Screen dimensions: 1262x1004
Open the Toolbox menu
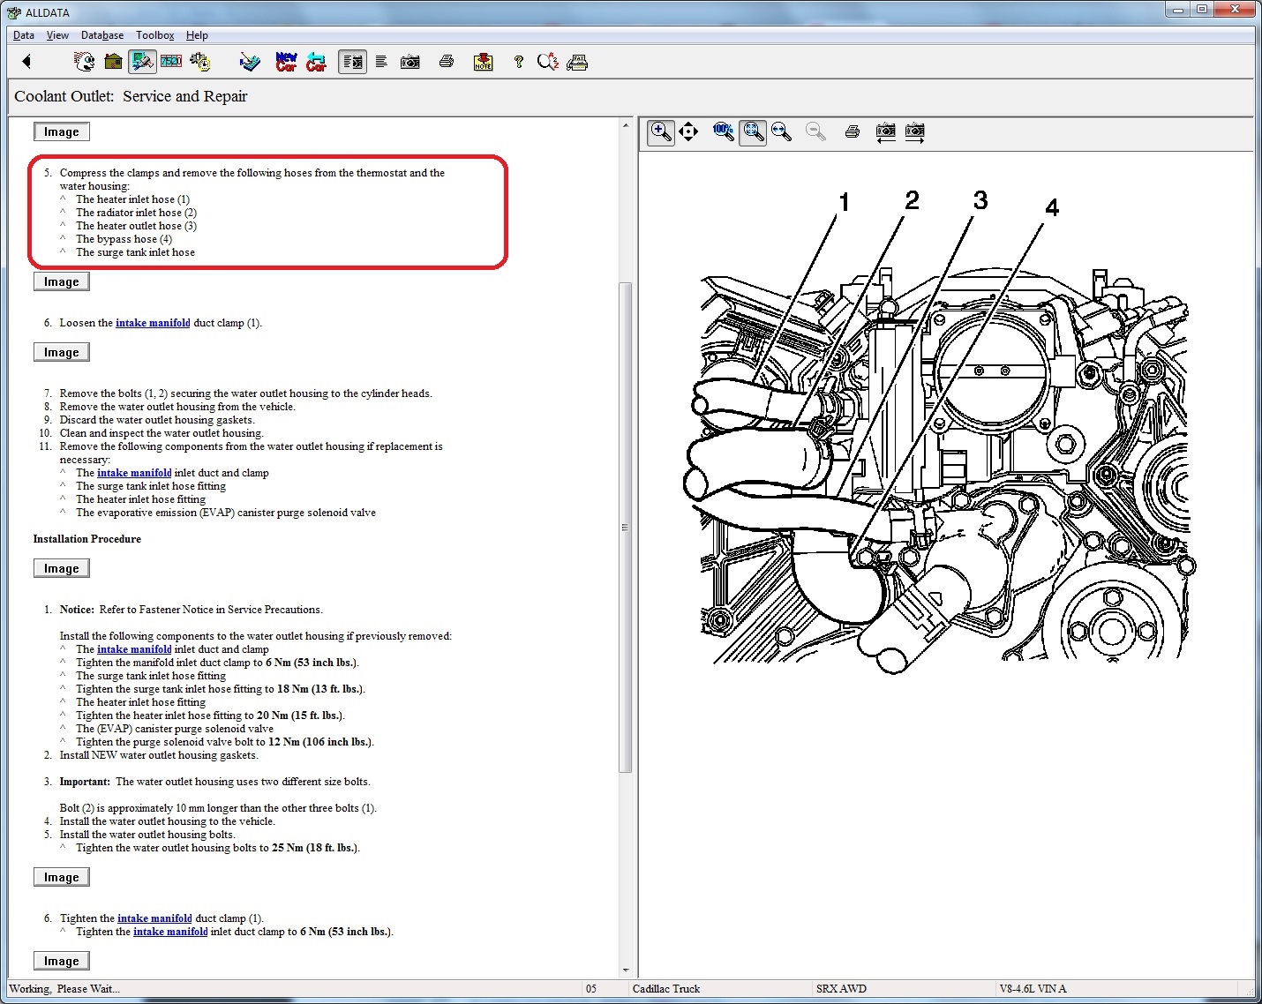coord(155,35)
